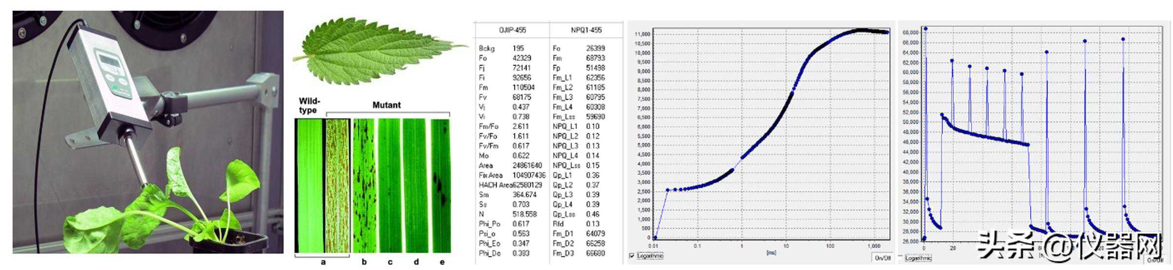1173x270 pixels.
Task: Toggle Logarithmic checkbox under the NPQ chart
Action: (901, 257)
